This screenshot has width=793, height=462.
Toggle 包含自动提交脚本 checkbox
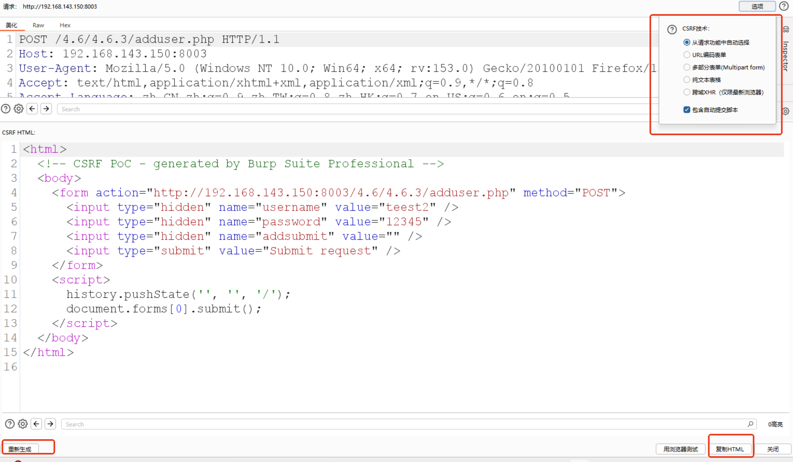[x=687, y=109]
